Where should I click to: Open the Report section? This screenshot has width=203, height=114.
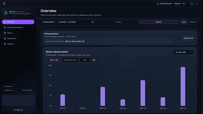[x=18, y=33]
